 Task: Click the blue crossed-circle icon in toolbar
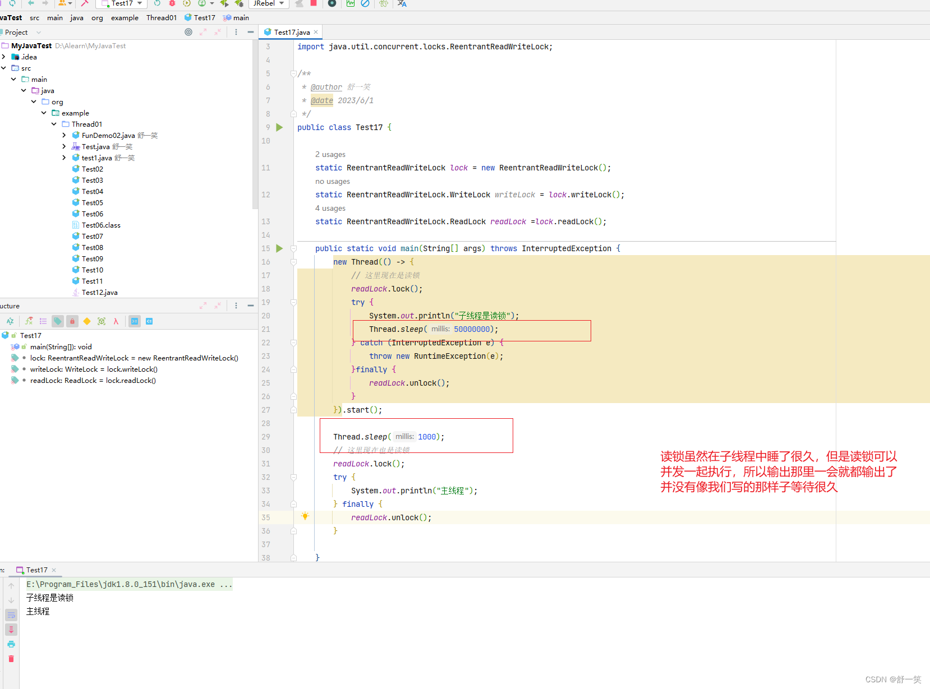click(365, 3)
